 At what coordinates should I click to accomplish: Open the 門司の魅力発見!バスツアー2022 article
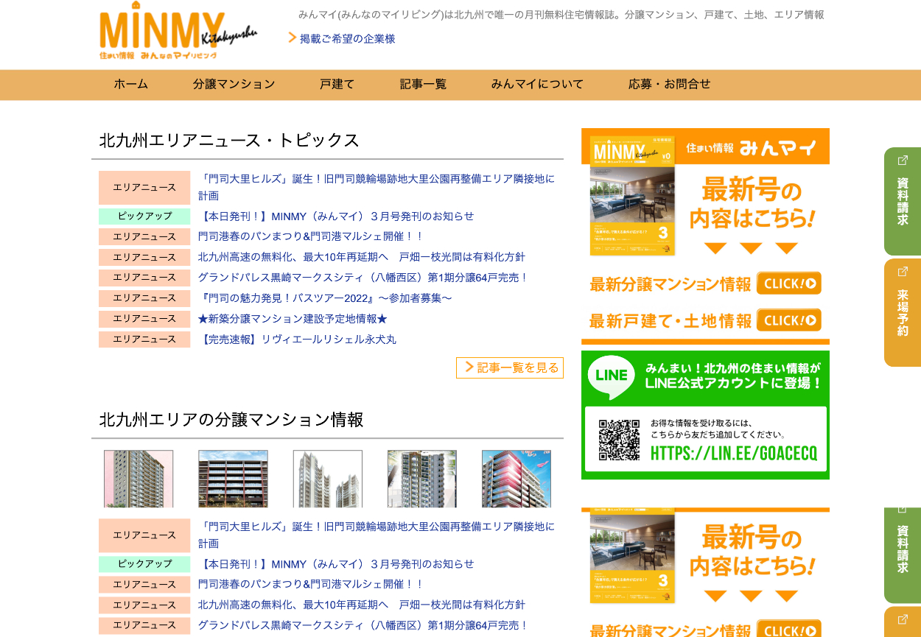click(325, 298)
